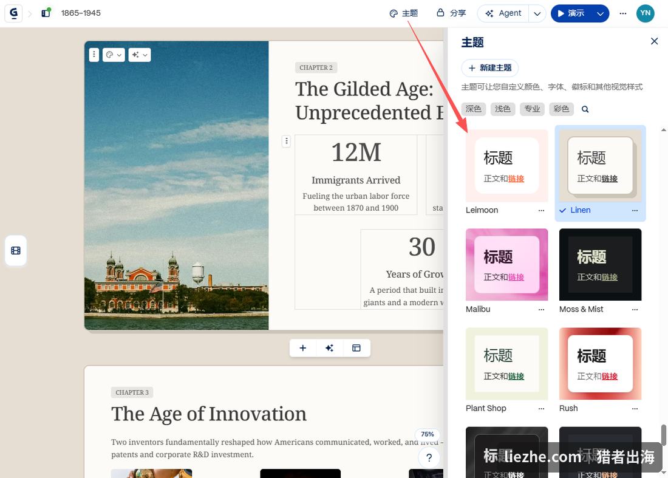Expand the card style palette dropdown
The height and width of the screenshot is (478, 668).
tap(114, 55)
